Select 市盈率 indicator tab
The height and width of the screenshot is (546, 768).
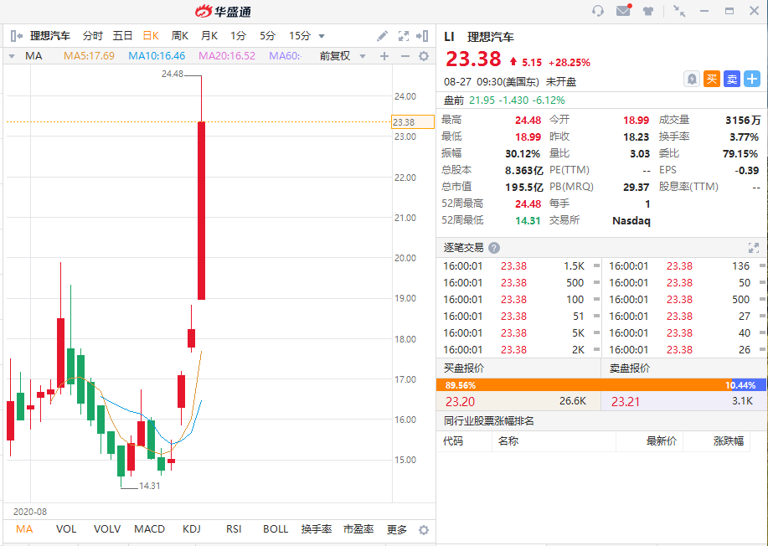pyautogui.click(x=358, y=529)
